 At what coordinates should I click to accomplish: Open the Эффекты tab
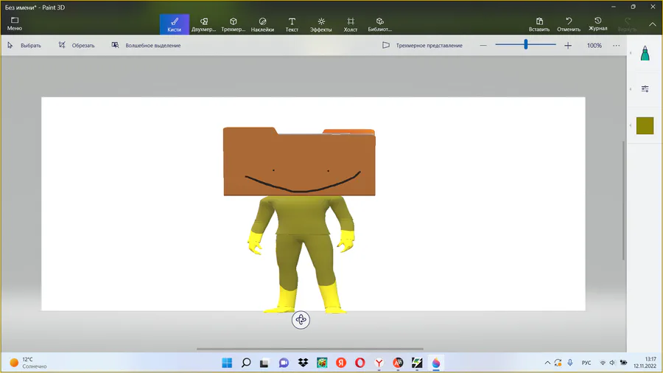(321, 24)
